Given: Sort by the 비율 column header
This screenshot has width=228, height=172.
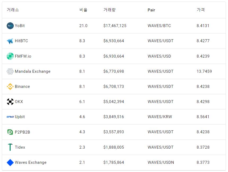Looking at the screenshot, I should pos(83,10).
